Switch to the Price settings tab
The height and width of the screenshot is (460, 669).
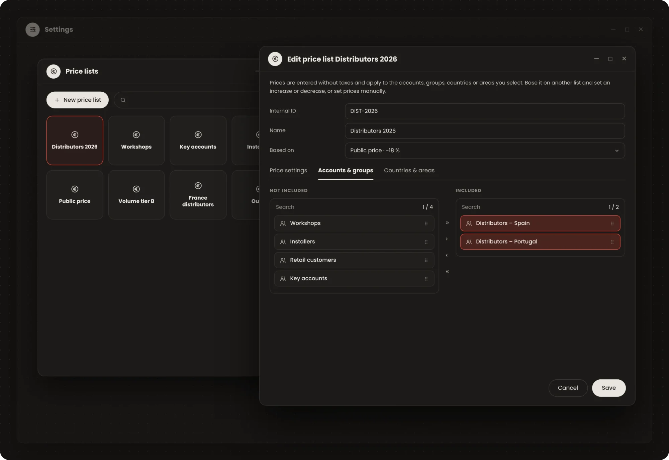pyautogui.click(x=288, y=170)
